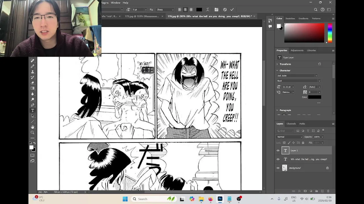364x204 pixels.
Task: Right align text in options bar
Action: pos(191,10)
